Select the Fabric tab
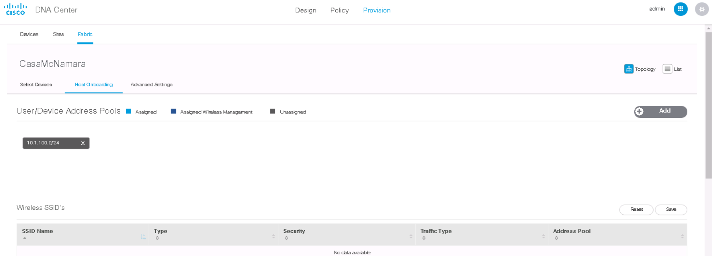This screenshot has width=712, height=256. tap(85, 34)
